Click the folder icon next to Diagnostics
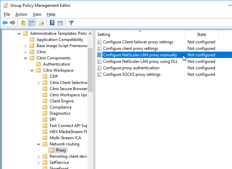 pos(45,113)
